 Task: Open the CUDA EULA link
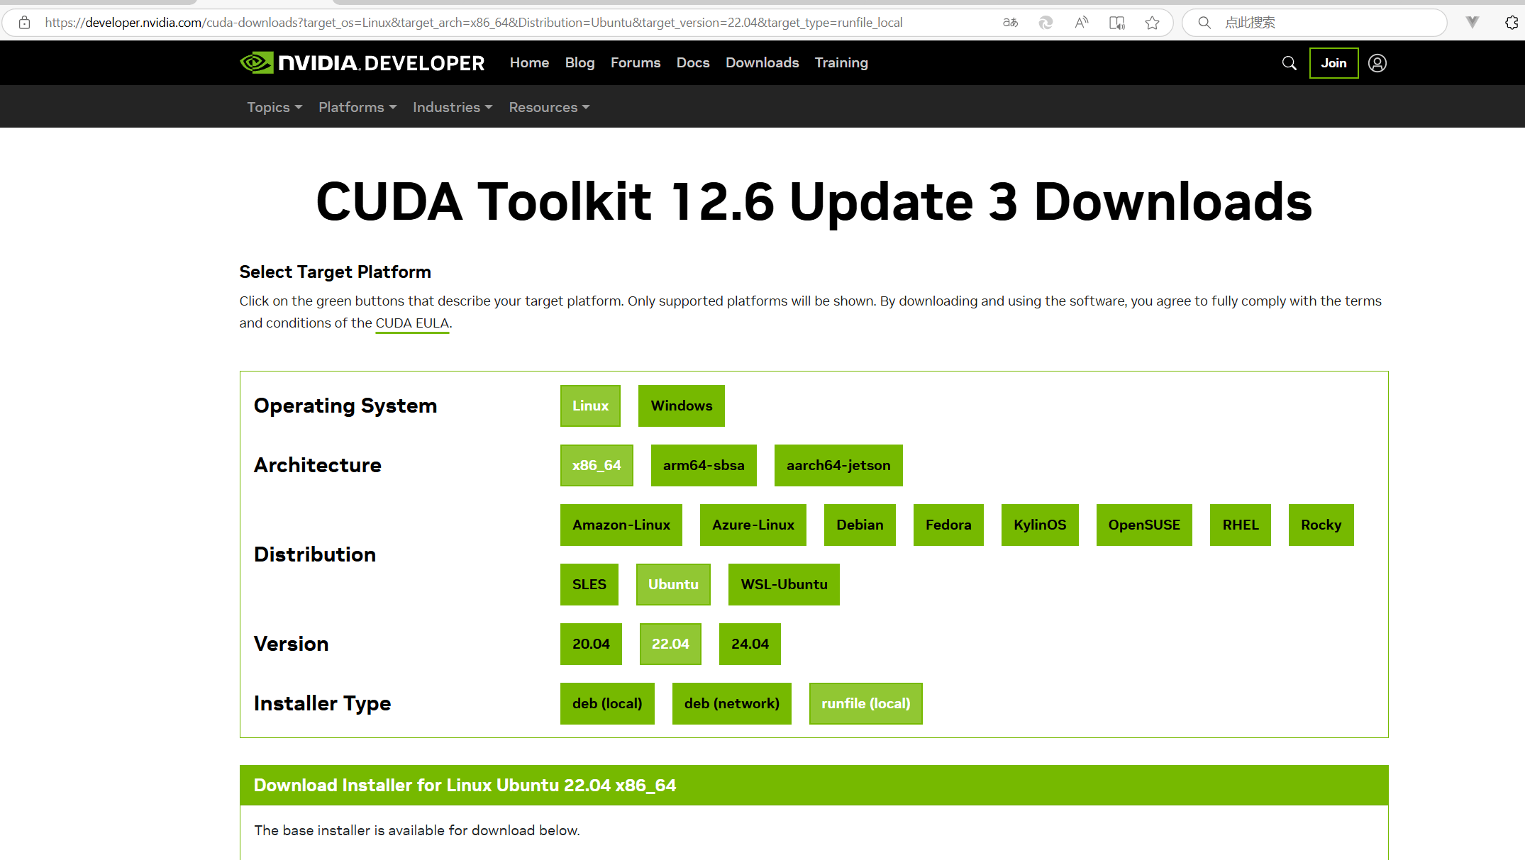(x=412, y=323)
